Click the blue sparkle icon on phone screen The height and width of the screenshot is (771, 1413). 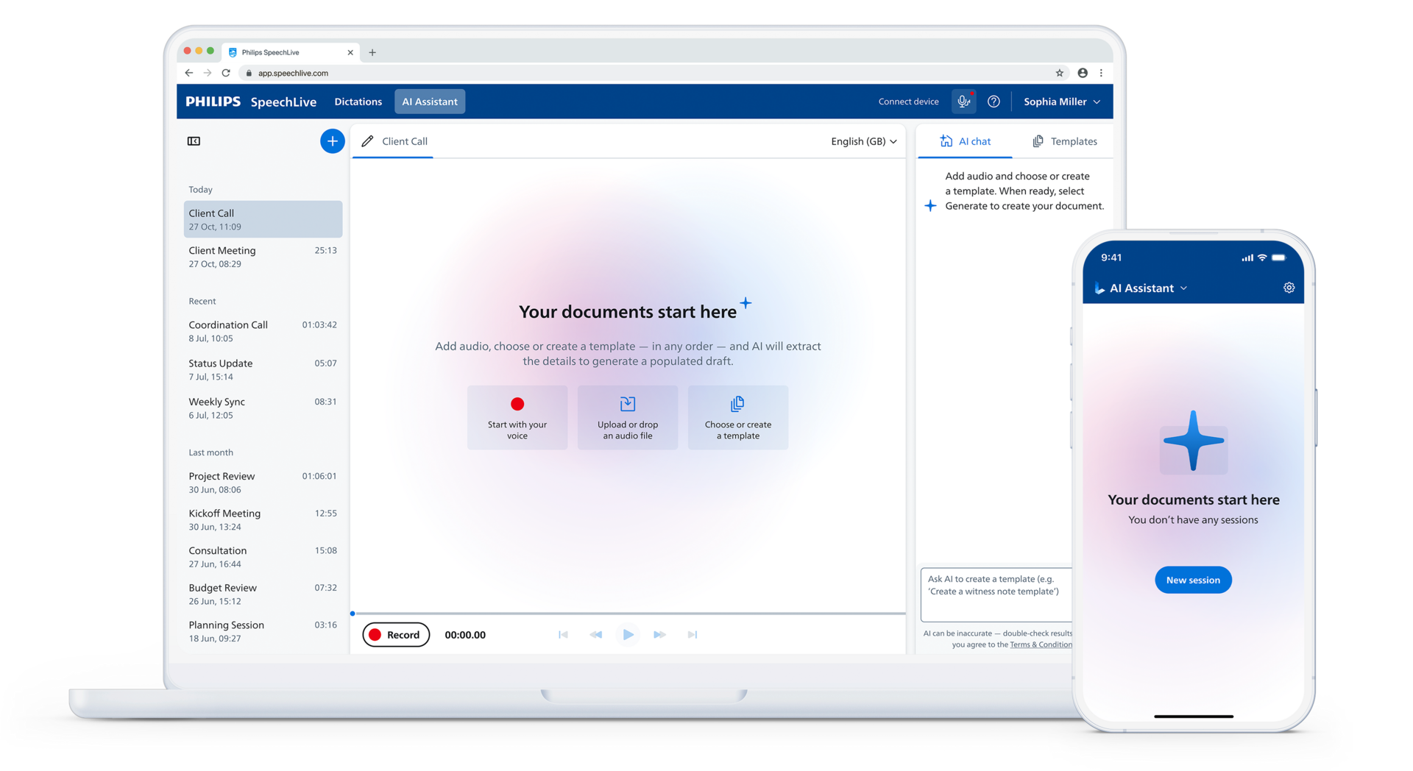1194,441
